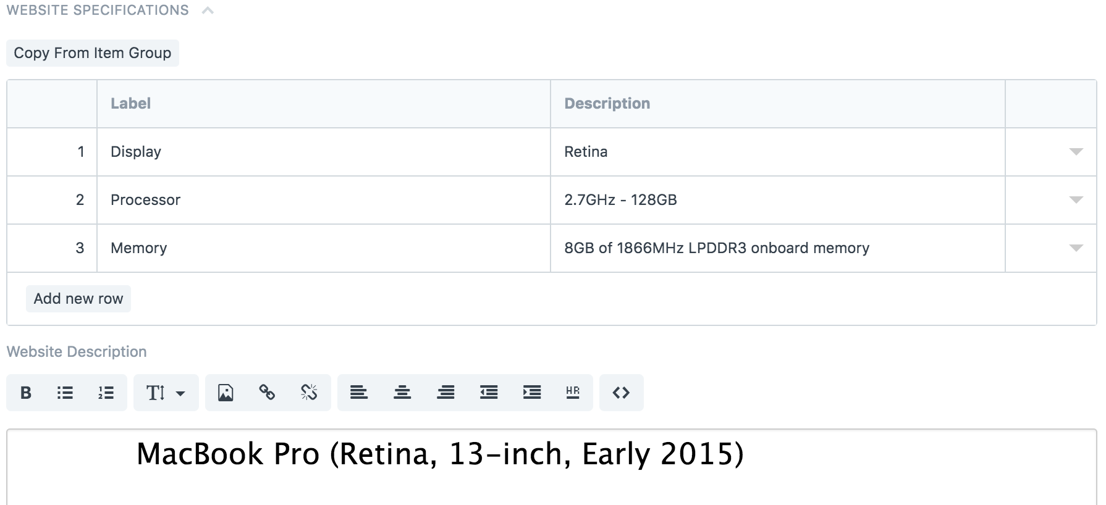
Task: Open the font size dropdown
Action: pos(166,393)
